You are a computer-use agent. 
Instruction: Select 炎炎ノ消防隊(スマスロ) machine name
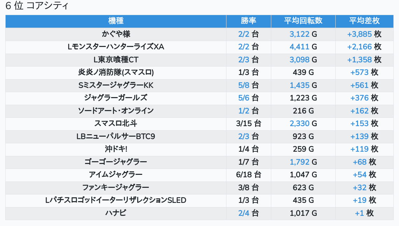[x=116, y=73]
